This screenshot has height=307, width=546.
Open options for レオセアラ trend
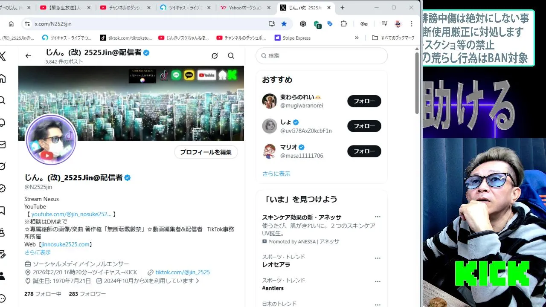(378, 258)
